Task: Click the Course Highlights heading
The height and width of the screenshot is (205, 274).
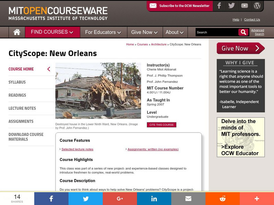Action: (x=76, y=160)
